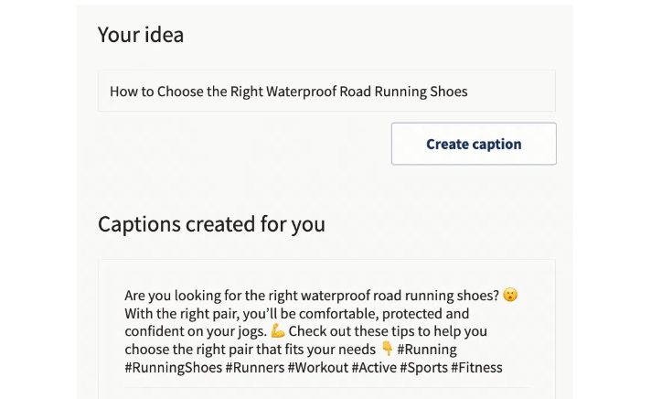
Task: Click the #Fitness hashtag
Action: coord(479,368)
